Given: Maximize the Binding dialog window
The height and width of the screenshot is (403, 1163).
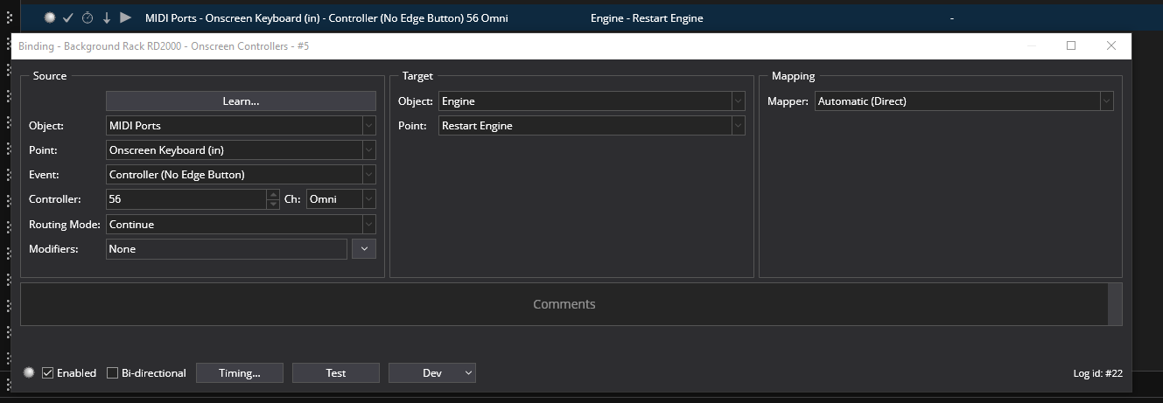Looking at the screenshot, I should point(1070,45).
